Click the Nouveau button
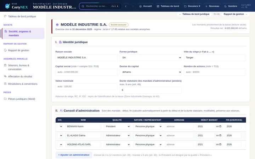 pos(212,6)
